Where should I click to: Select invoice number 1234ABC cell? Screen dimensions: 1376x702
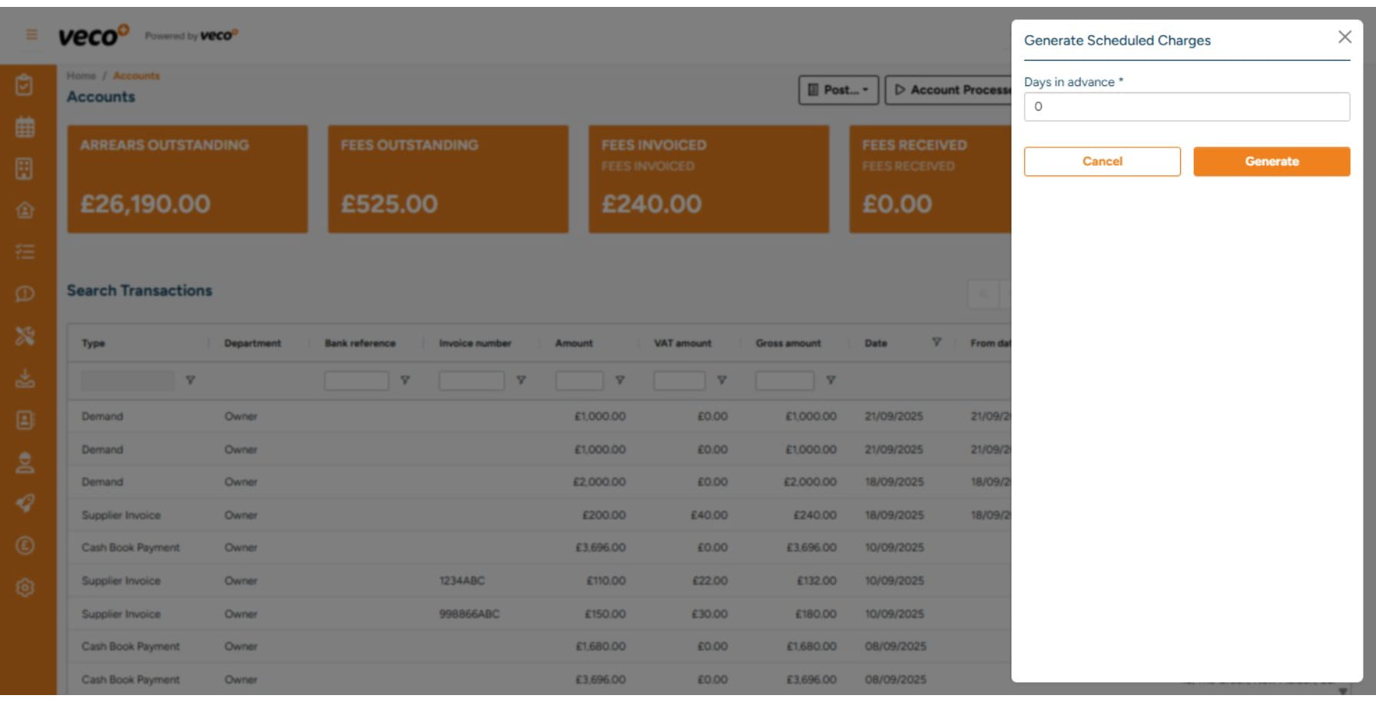pos(462,581)
